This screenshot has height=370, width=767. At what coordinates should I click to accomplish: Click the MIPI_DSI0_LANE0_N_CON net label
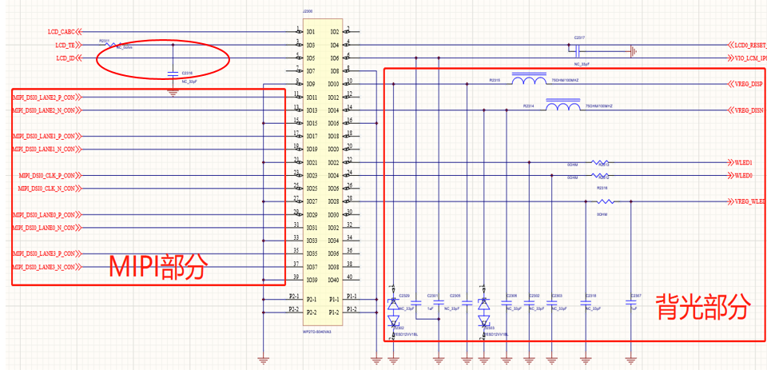click(44, 227)
